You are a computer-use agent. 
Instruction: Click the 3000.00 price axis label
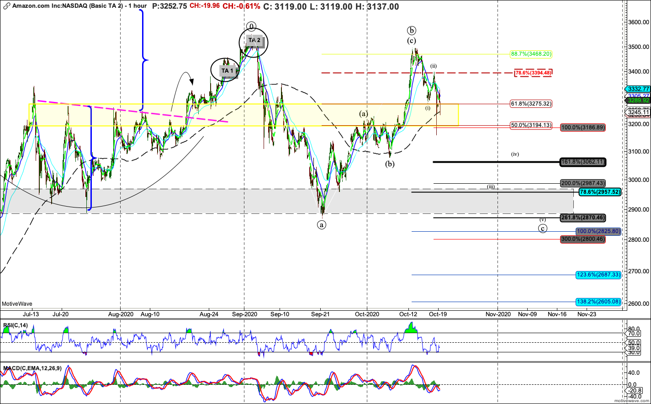640,180
